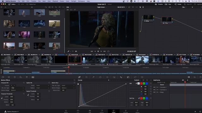Open the Tracker palette icon
202x113 pixels.
pyautogui.click(x=107, y=77)
